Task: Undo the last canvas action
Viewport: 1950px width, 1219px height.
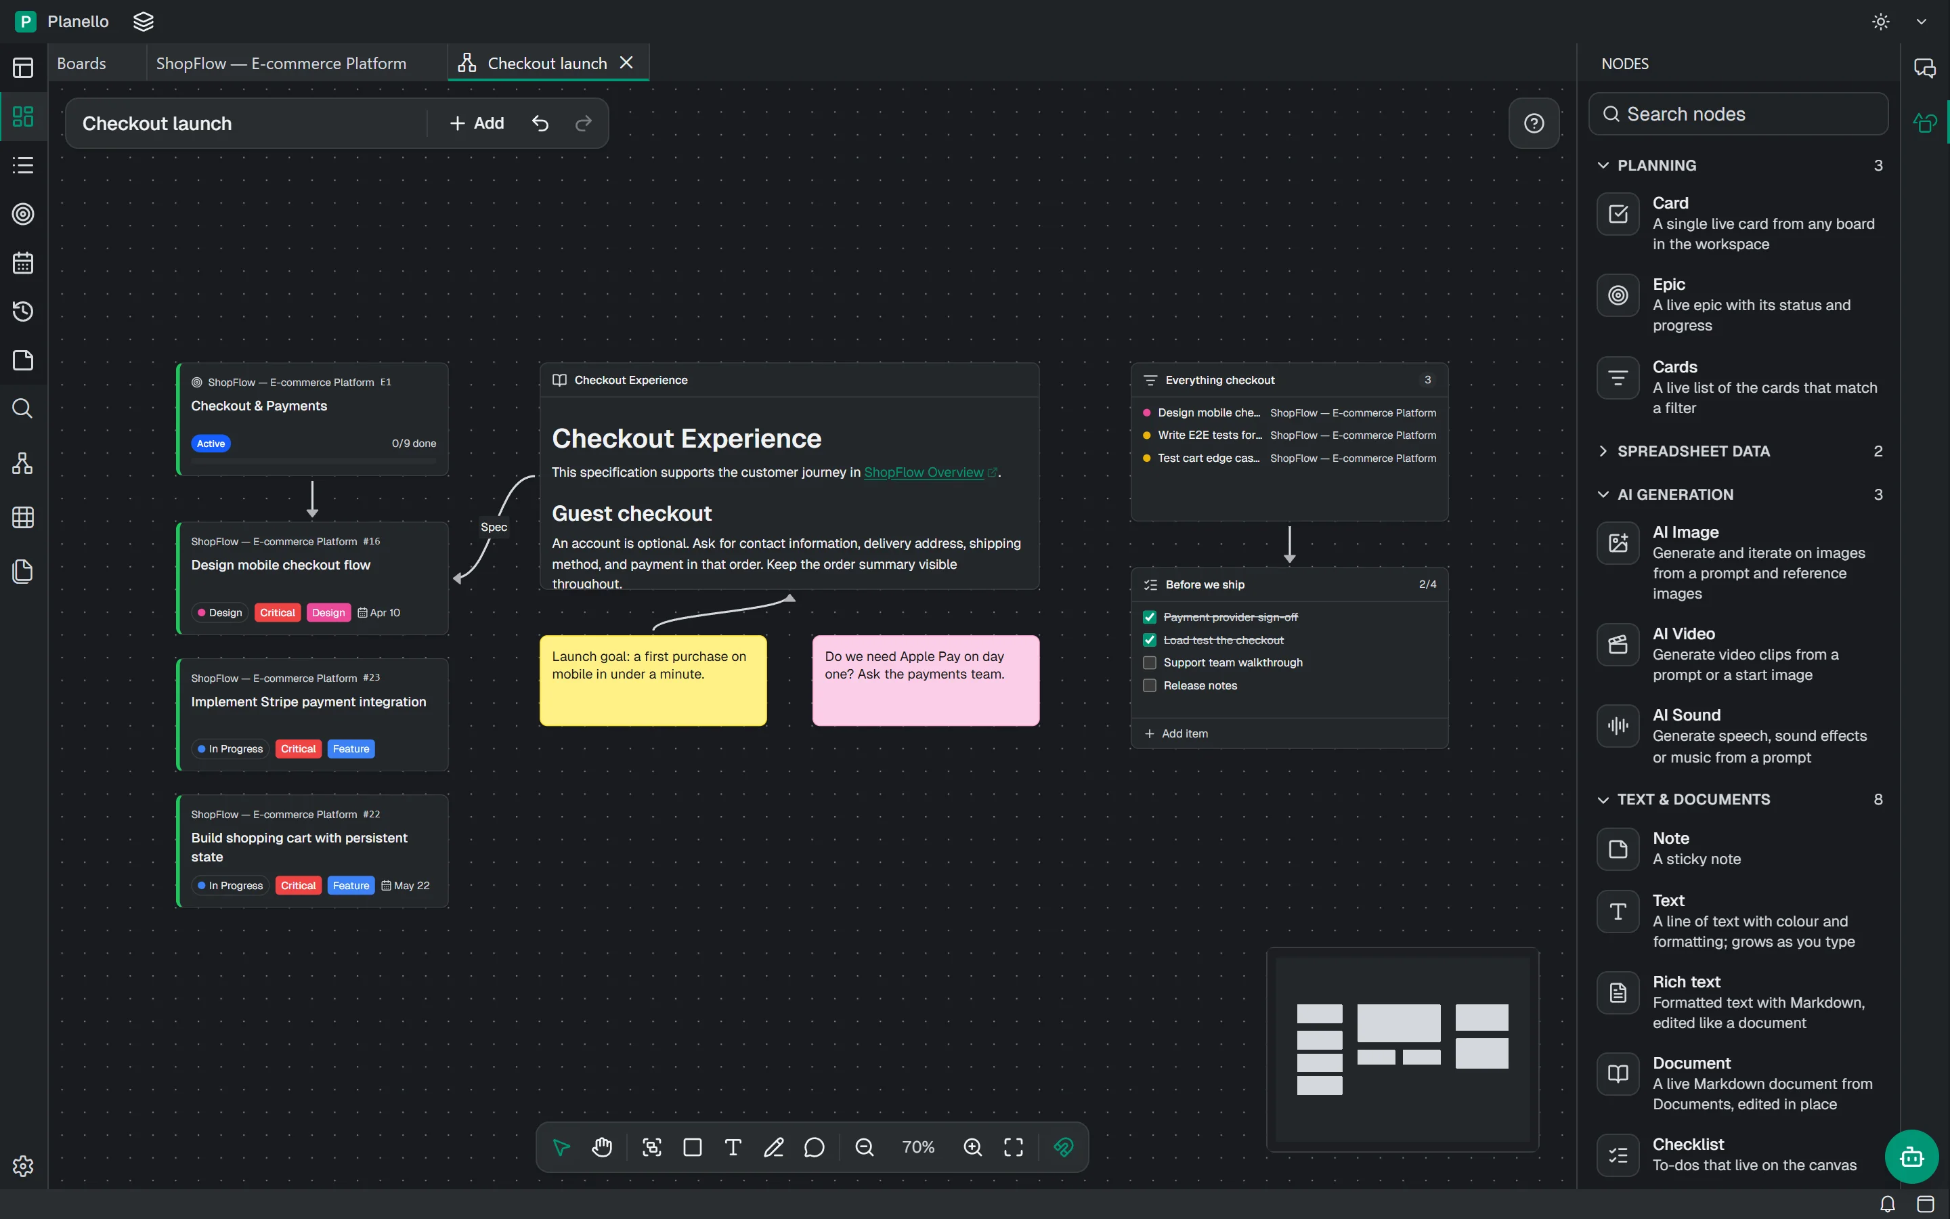Action: [x=540, y=123]
